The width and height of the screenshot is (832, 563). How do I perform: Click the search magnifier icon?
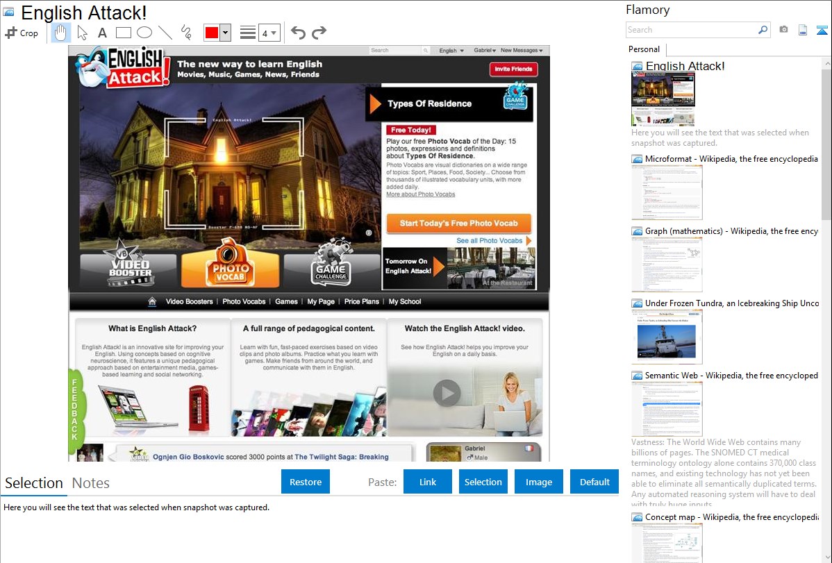763,30
